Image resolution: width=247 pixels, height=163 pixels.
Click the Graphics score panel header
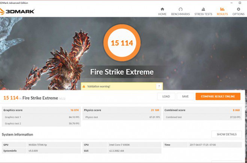(41, 110)
